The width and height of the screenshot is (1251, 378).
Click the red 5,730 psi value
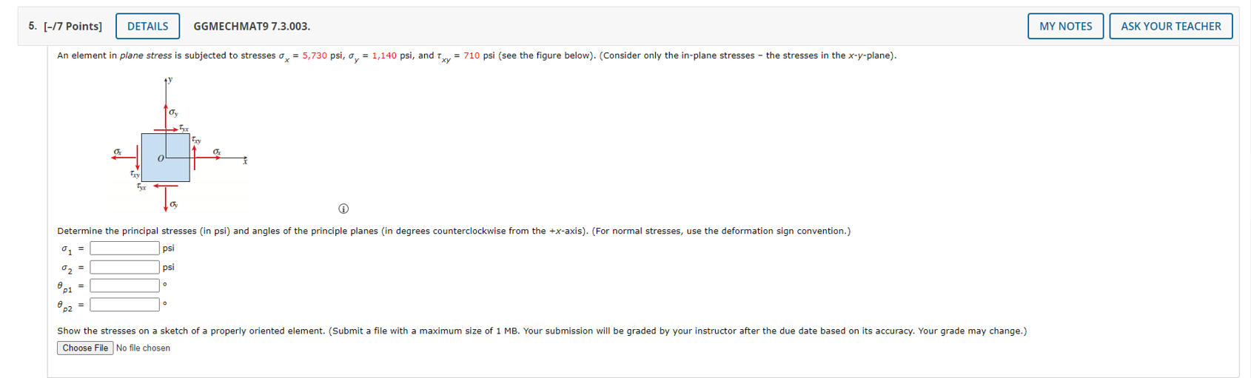[x=315, y=55]
